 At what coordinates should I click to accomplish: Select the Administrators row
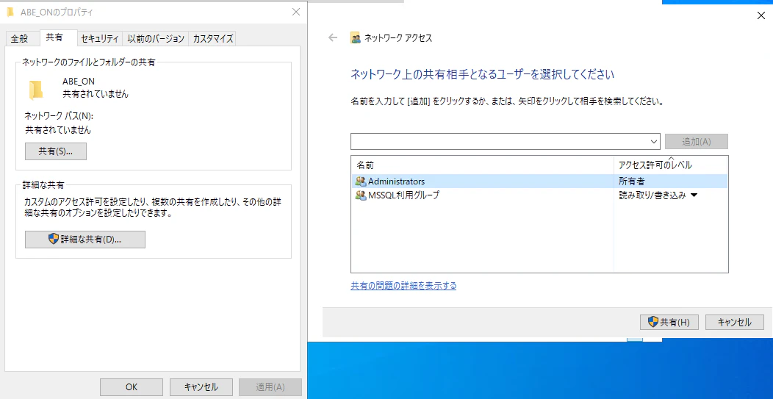(539, 181)
